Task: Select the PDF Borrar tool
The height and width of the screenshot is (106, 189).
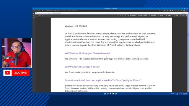Action: [176, 16]
